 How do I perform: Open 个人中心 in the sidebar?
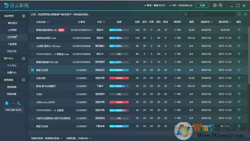(x=12, y=65)
